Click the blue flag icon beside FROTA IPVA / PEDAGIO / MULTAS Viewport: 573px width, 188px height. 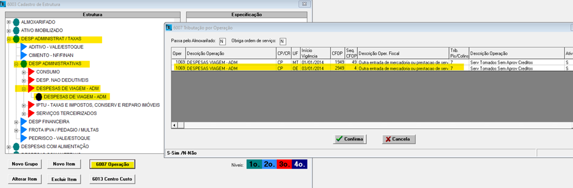pyautogui.click(x=24, y=130)
